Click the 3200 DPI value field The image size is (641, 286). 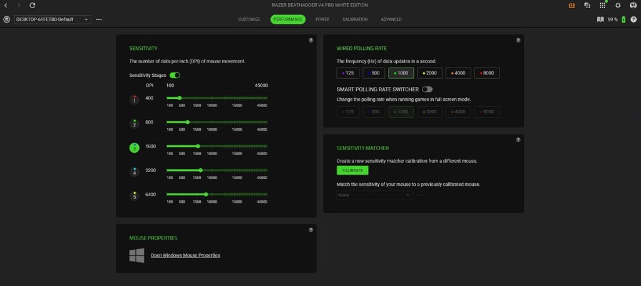tap(151, 170)
